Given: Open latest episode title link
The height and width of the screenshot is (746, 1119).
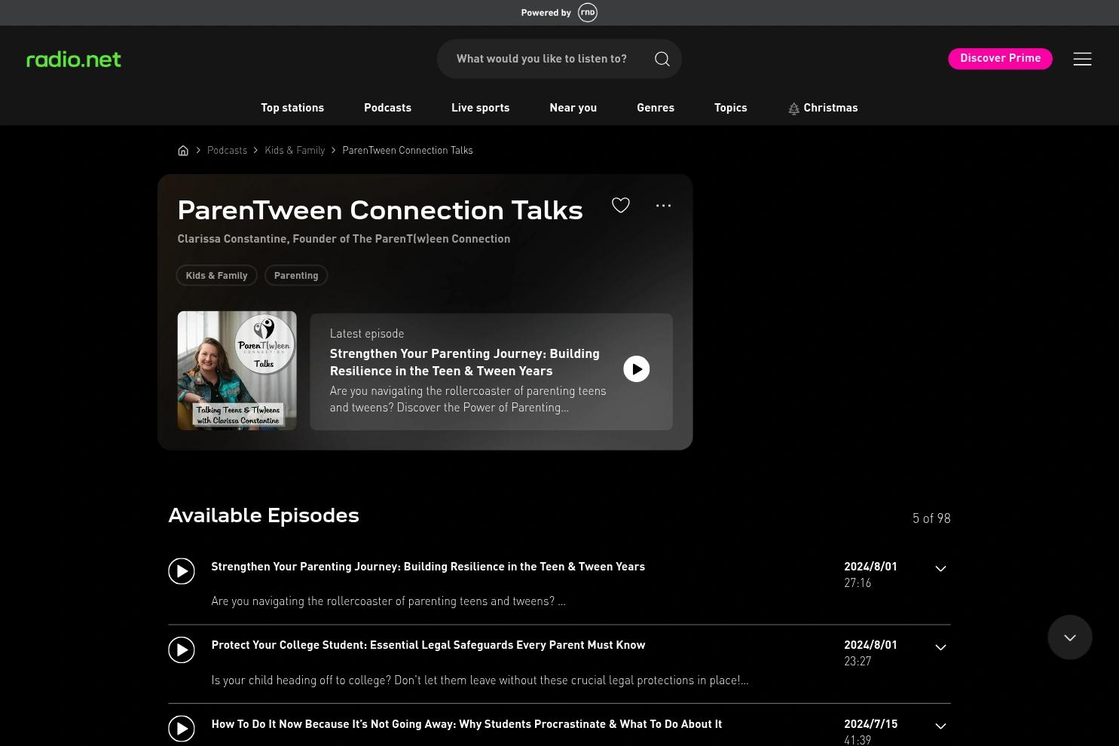Looking at the screenshot, I should 465,362.
